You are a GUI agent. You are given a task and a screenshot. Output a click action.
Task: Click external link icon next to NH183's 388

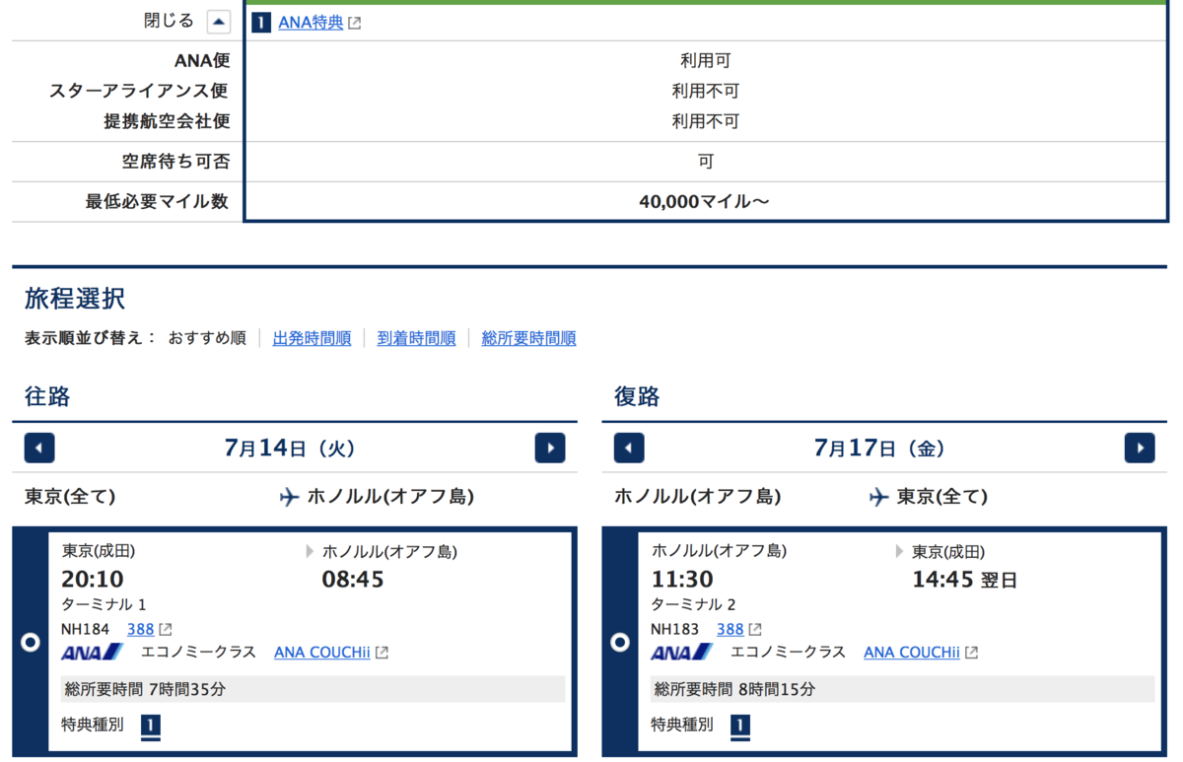tap(755, 630)
